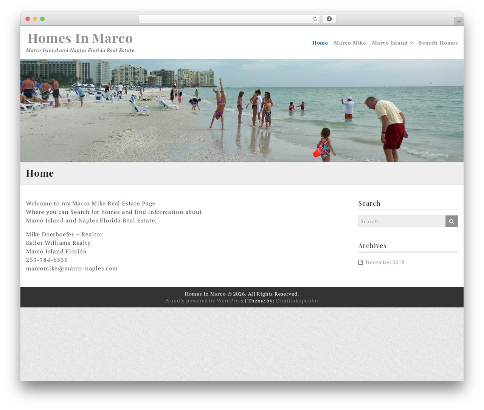Click the email marcomike@marco-naples.com text
This screenshot has height=410, width=484.
[72, 269]
